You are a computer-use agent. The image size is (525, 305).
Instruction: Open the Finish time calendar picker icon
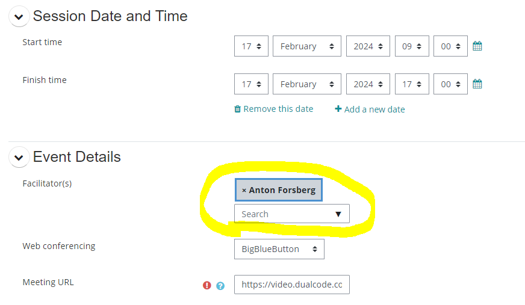coord(477,84)
